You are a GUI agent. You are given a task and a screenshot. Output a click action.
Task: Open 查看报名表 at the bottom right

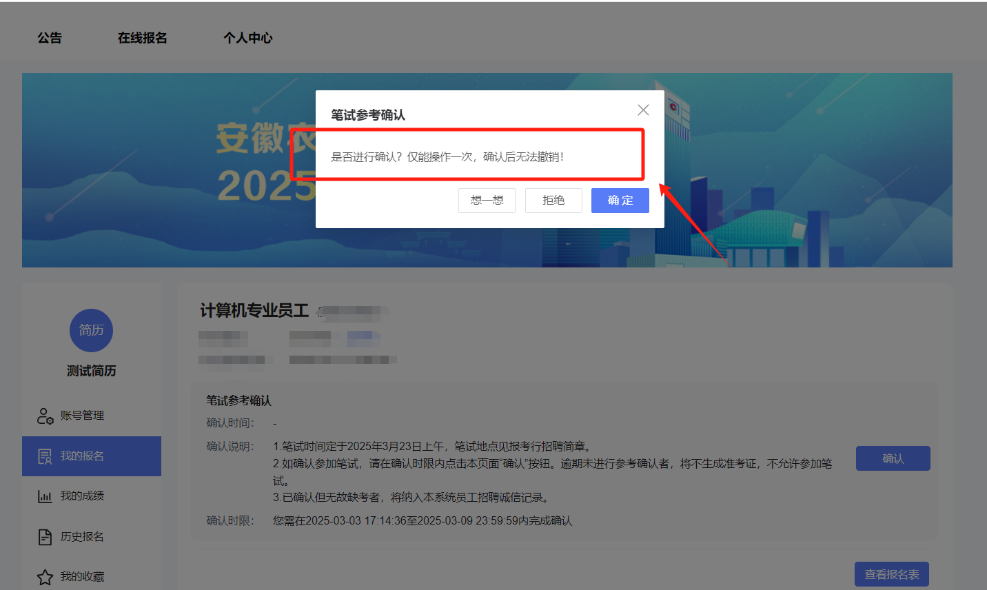(x=891, y=573)
